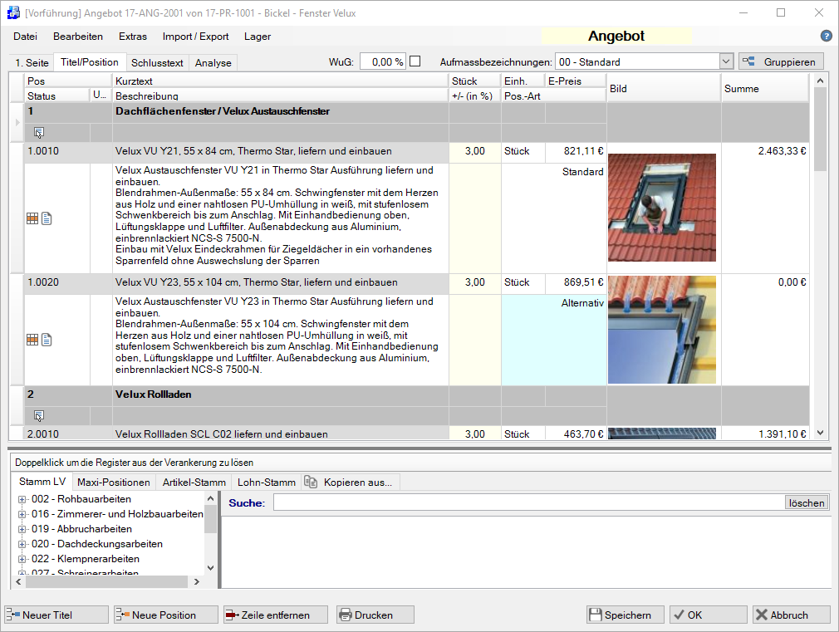Switch to Artikel-Stamm tab
Viewport: 839px width, 632px height.
194,483
